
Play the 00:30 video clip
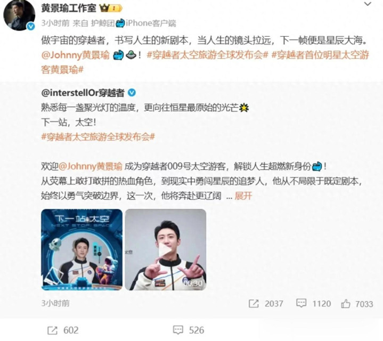[165, 249]
